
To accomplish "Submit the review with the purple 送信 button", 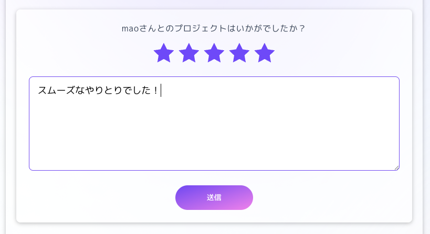I will click(214, 197).
